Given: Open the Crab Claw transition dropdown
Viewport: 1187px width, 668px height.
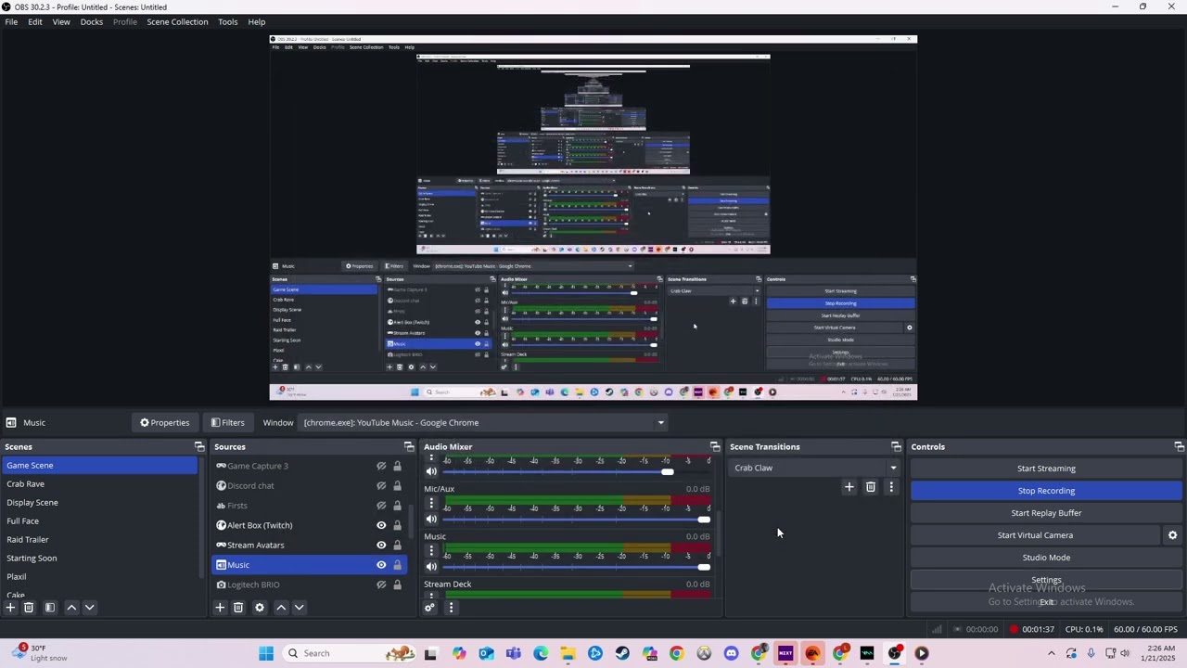Looking at the screenshot, I should click(x=814, y=468).
